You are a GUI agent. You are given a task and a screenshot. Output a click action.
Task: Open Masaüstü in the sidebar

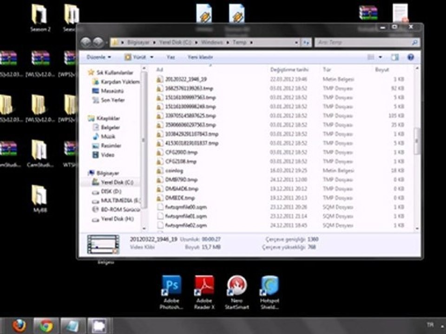point(108,91)
